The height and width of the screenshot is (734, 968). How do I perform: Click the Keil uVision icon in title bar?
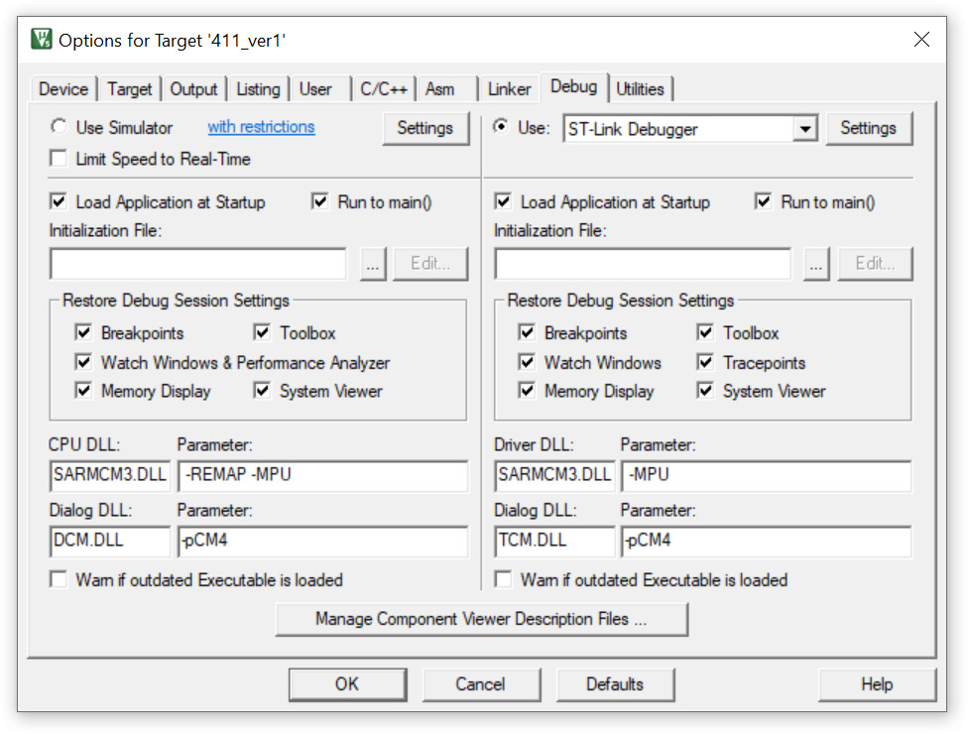click(42, 39)
